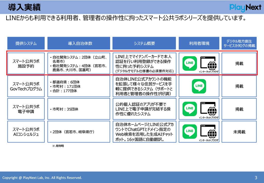Click the LINE icon for GovTechプログラム
This screenshot has height=183, width=264.
tap(199, 86)
